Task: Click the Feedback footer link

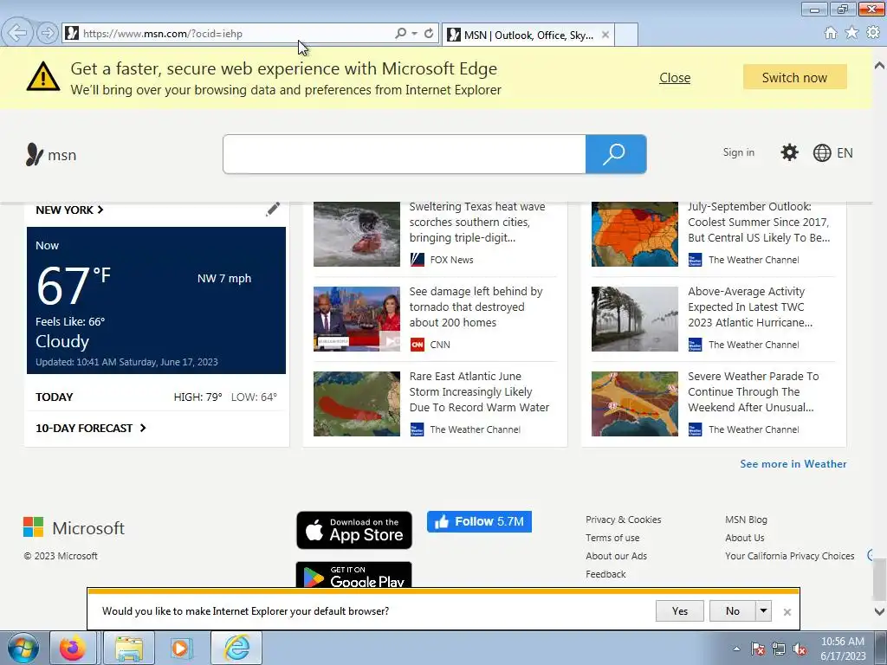Action: [605, 574]
